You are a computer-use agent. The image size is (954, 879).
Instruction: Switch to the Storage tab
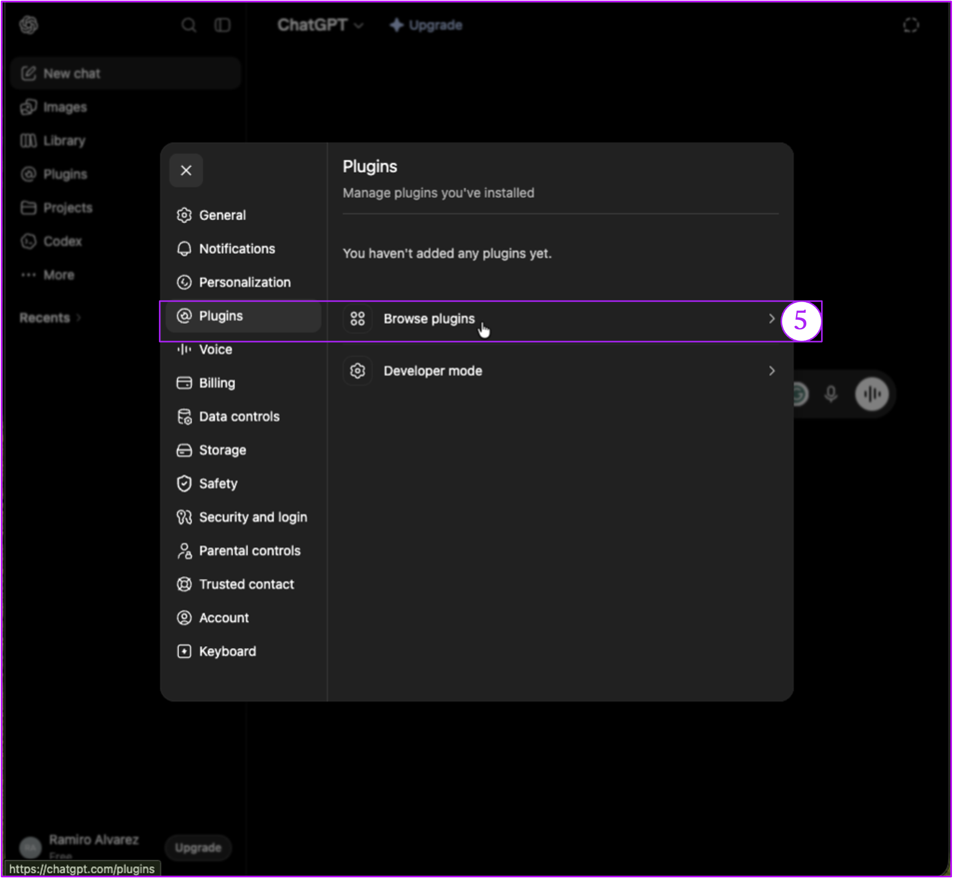click(x=244, y=450)
